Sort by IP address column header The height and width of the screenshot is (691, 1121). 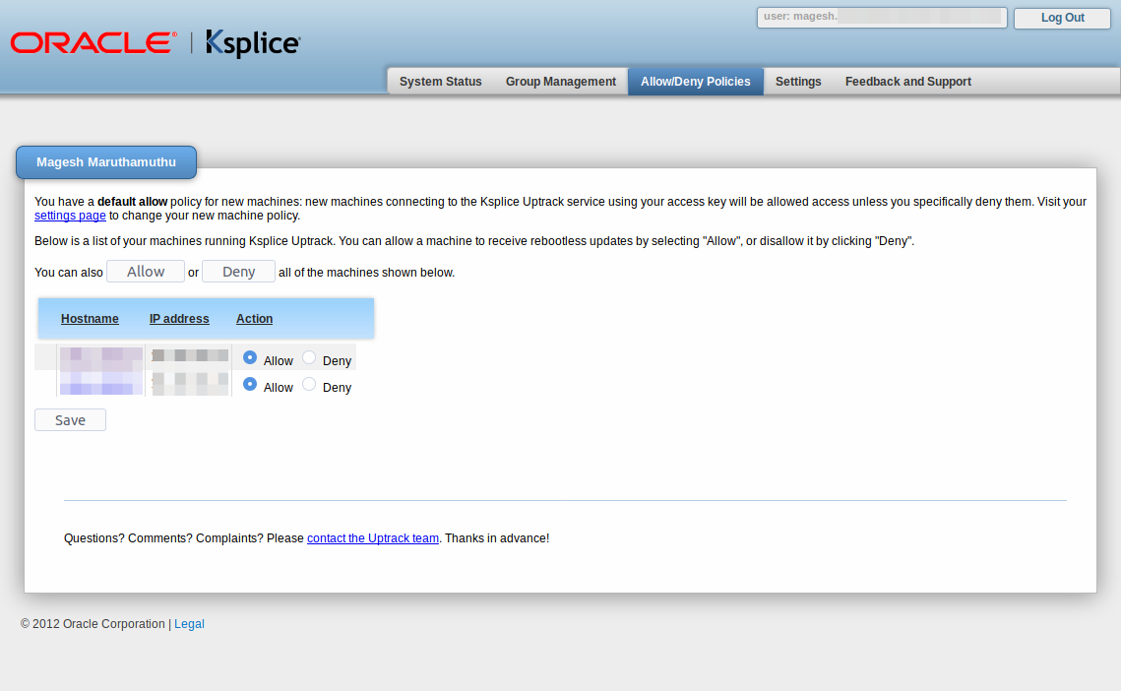179,319
